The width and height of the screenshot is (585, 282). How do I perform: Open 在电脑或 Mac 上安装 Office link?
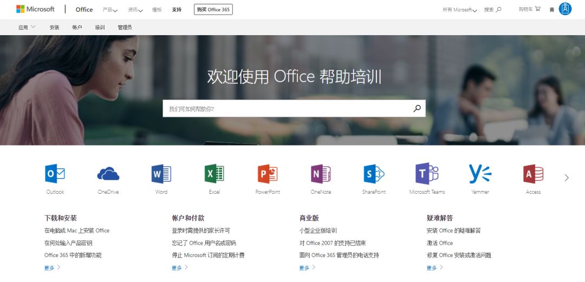point(77,231)
